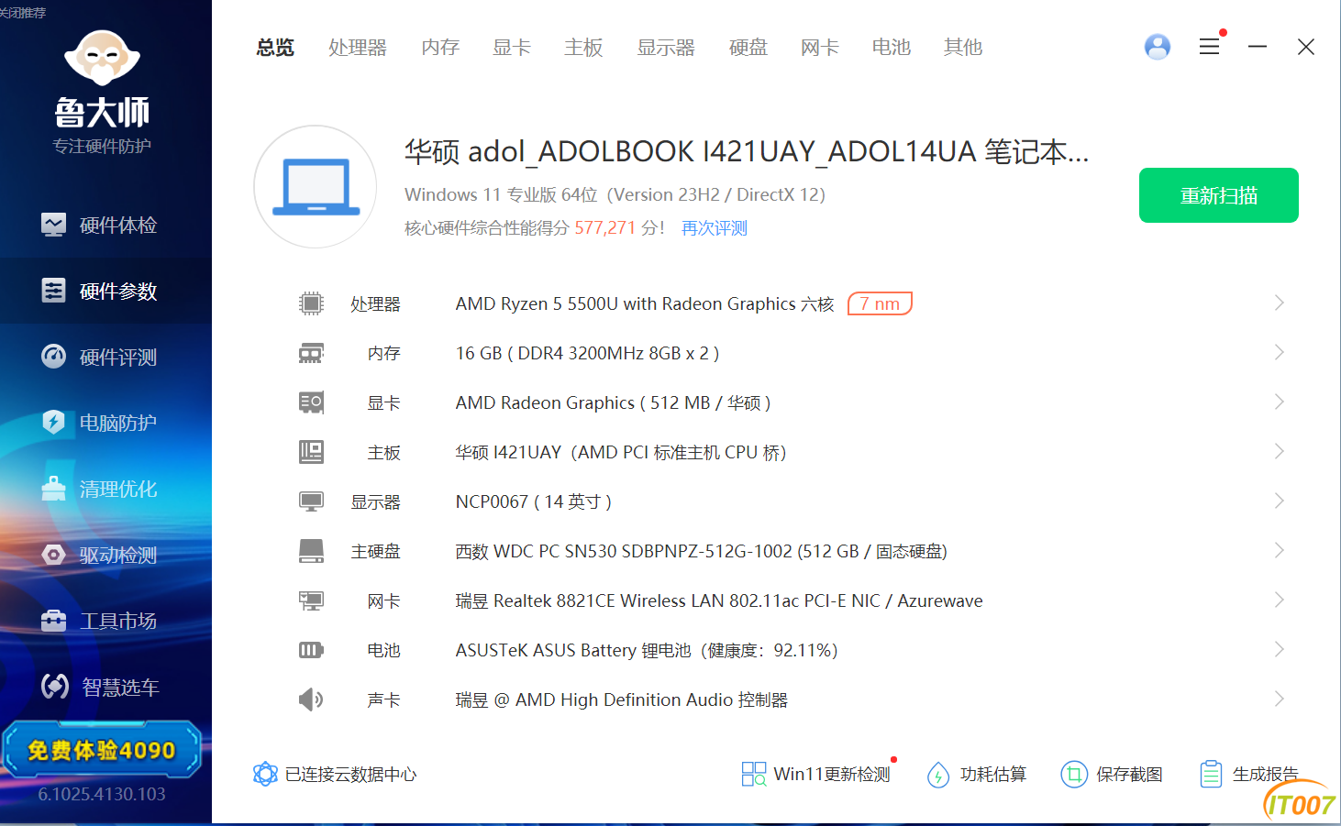Click 保存截图 to save screenshot
Screen dimensions: 1341x826
pyautogui.click(x=1112, y=775)
